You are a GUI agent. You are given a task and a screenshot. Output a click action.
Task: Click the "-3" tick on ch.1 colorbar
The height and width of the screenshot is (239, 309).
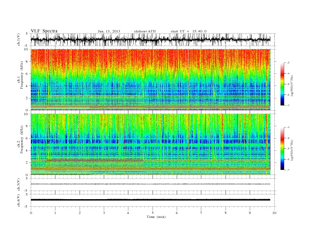coord(288,63)
